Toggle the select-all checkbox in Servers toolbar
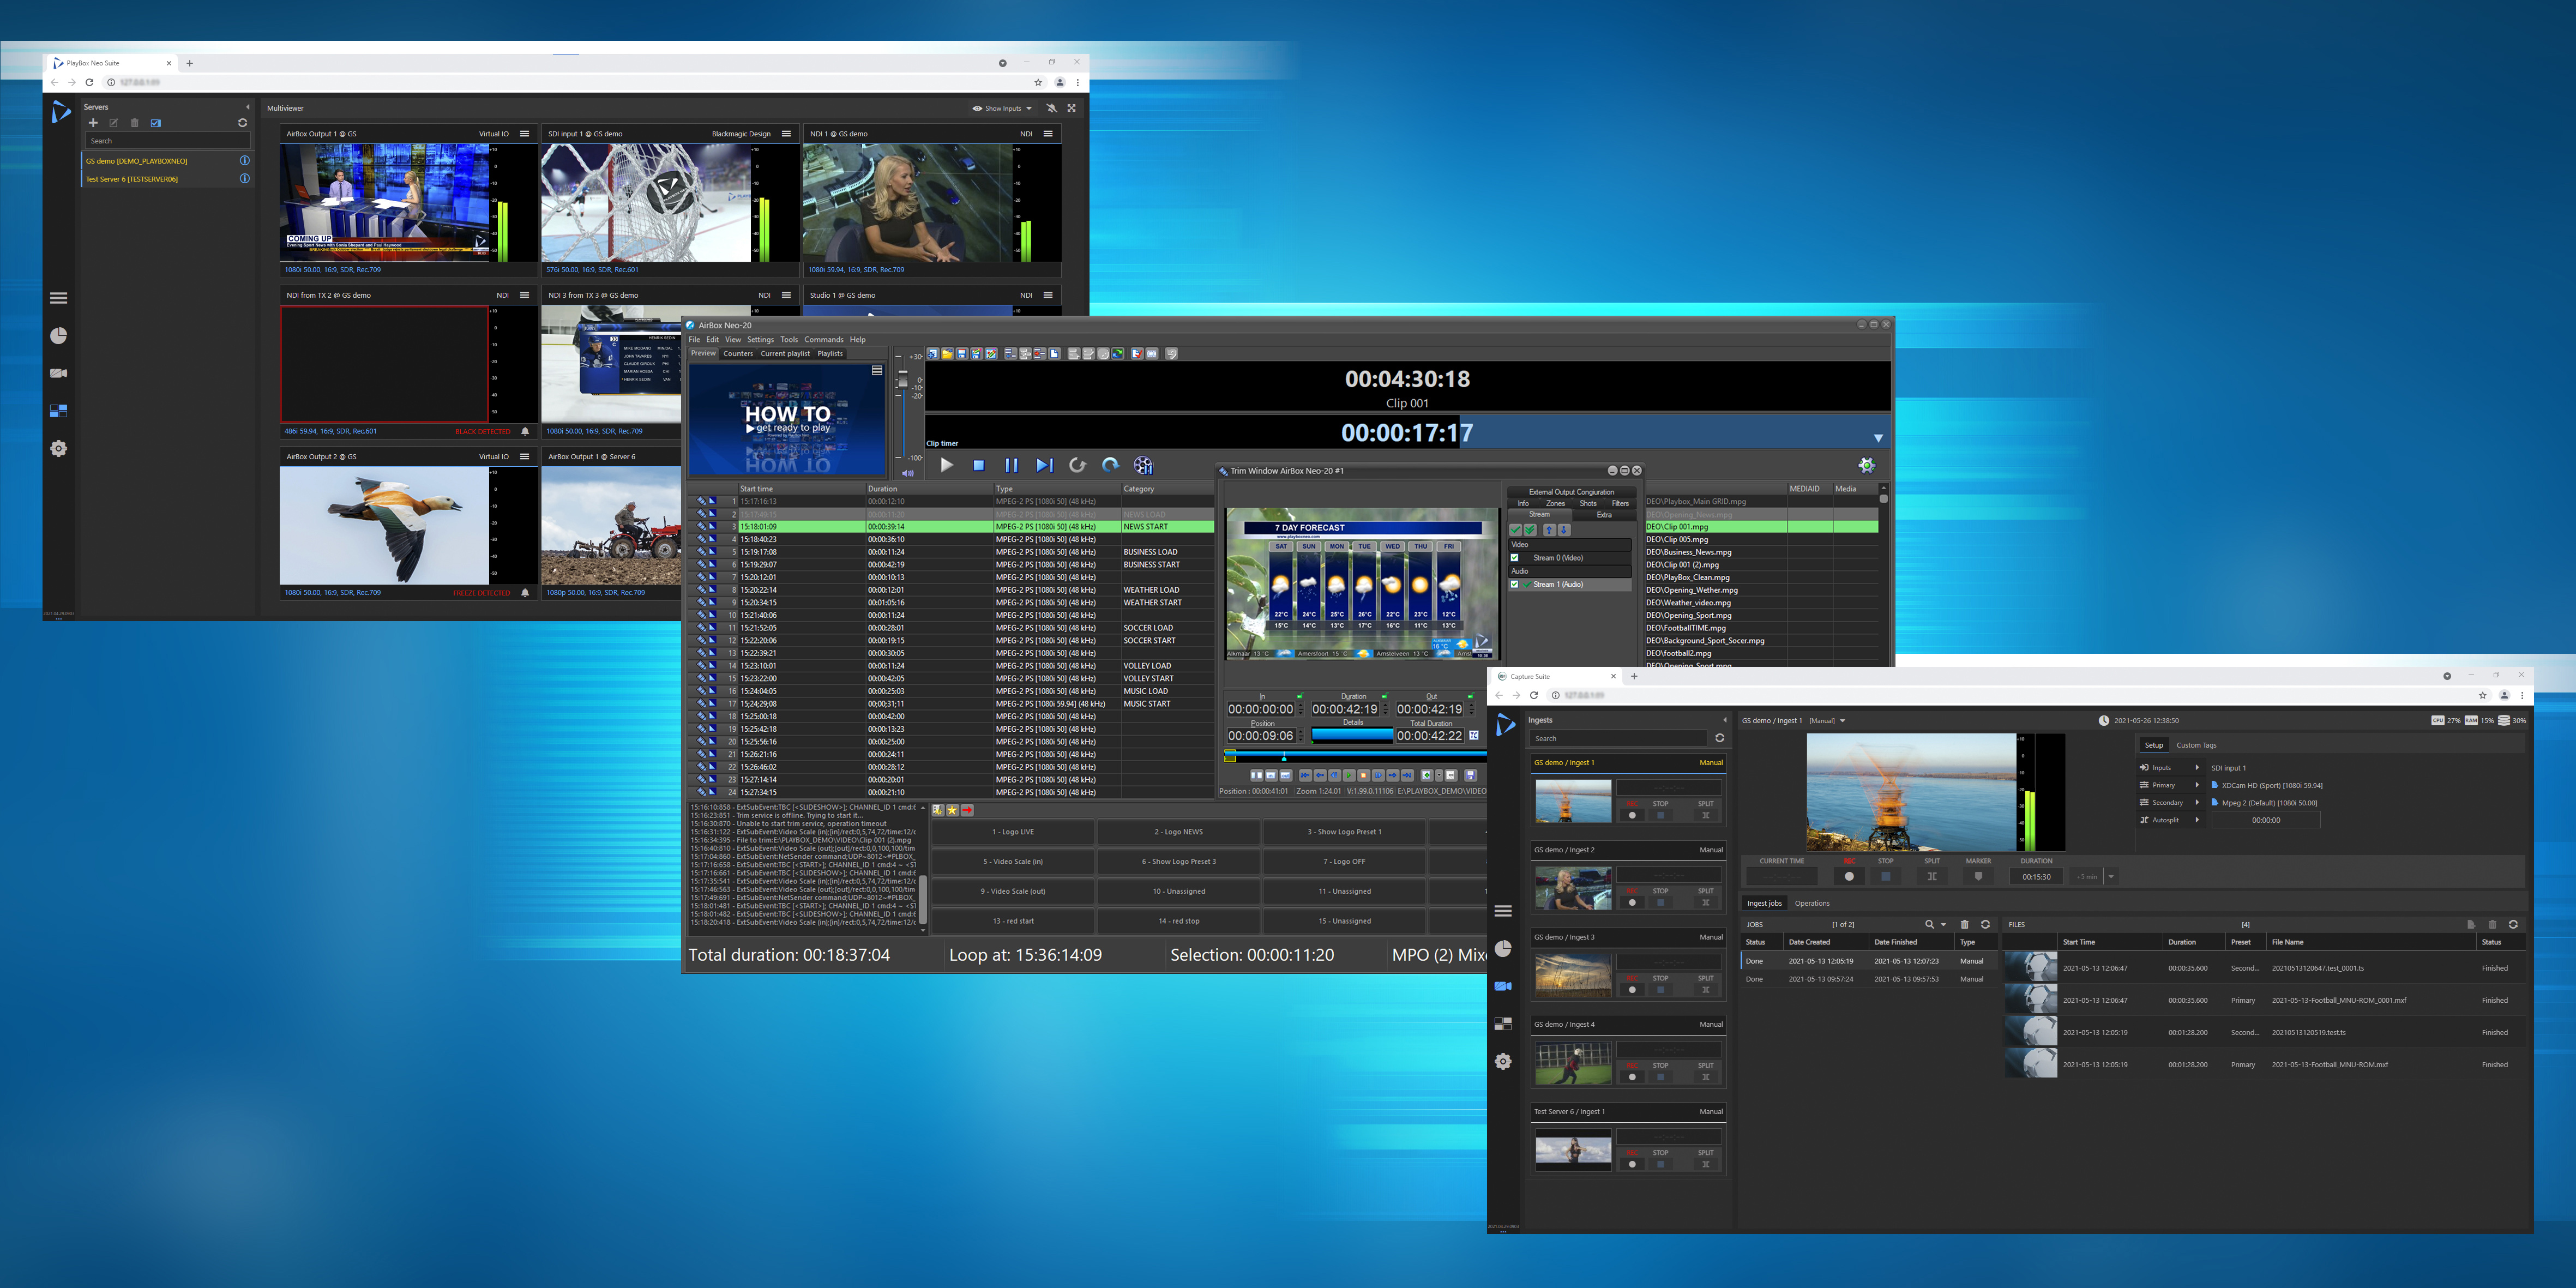Screen dimensions: 2576x1288 pyautogui.click(x=155, y=123)
